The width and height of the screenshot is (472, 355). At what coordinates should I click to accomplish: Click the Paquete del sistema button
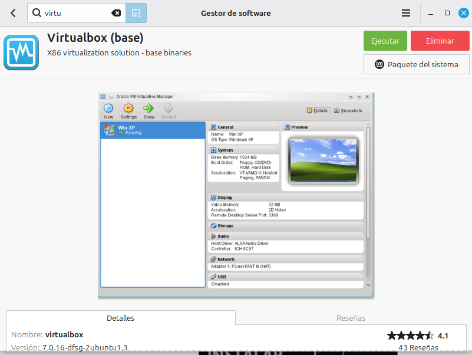pyautogui.click(x=416, y=64)
